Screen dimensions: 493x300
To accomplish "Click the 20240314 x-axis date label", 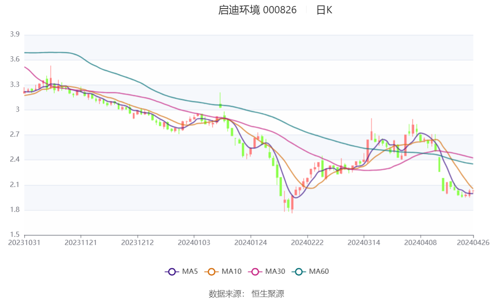I will click(364, 243).
